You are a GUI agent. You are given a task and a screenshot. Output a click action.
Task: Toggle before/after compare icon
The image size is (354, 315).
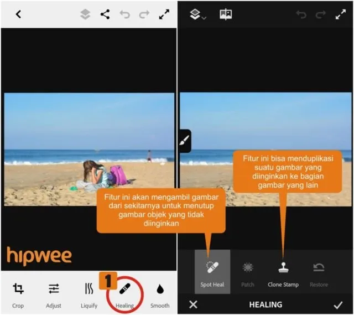tap(226, 14)
